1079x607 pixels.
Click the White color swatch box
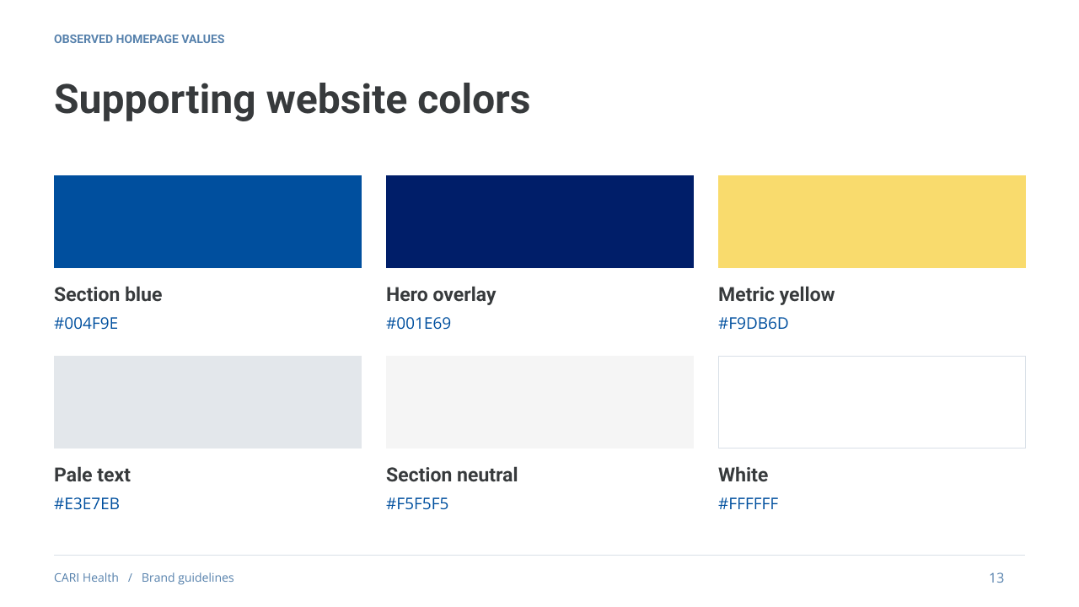pos(872,402)
